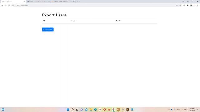Share this page icon in address bar

177,6
